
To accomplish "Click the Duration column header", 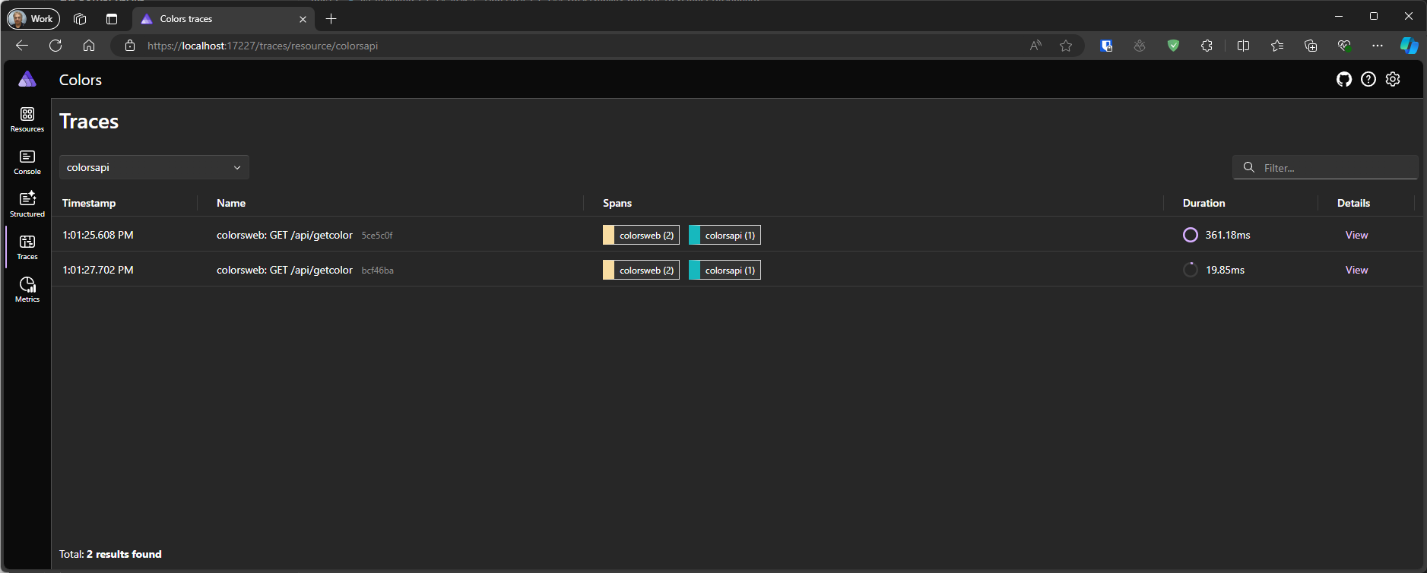I will [1203, 203].
